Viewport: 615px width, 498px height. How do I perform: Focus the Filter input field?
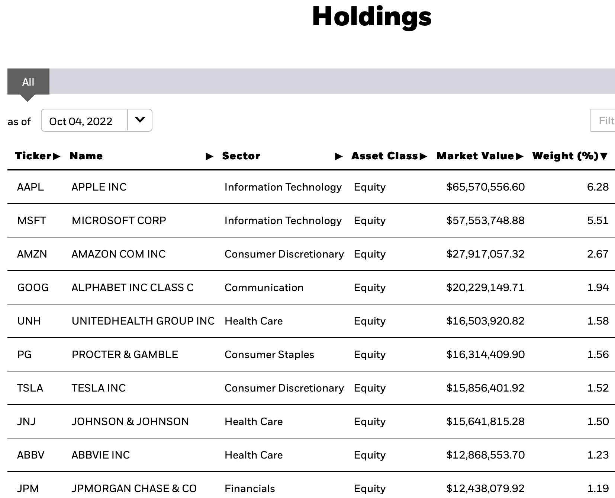tap(603, 120)
